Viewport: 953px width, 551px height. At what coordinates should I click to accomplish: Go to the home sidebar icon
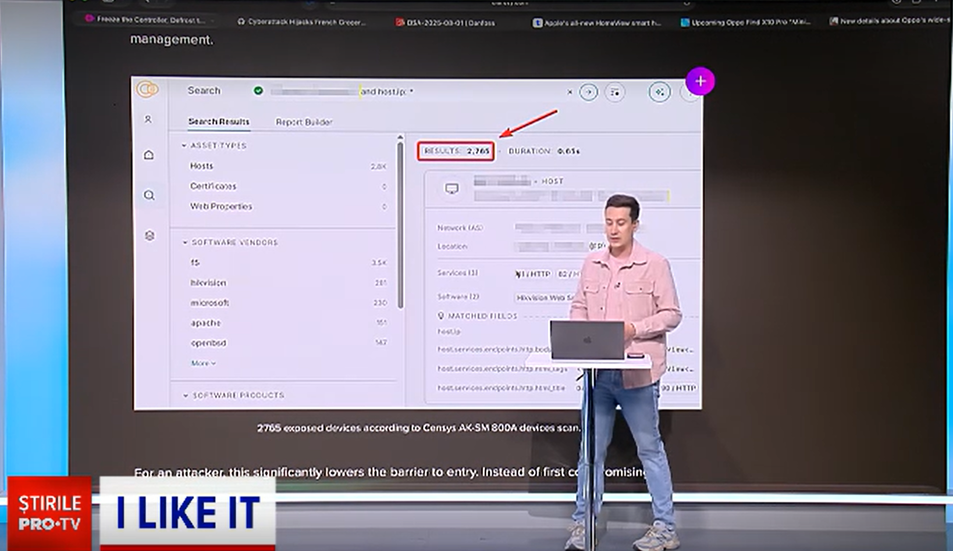149,155
